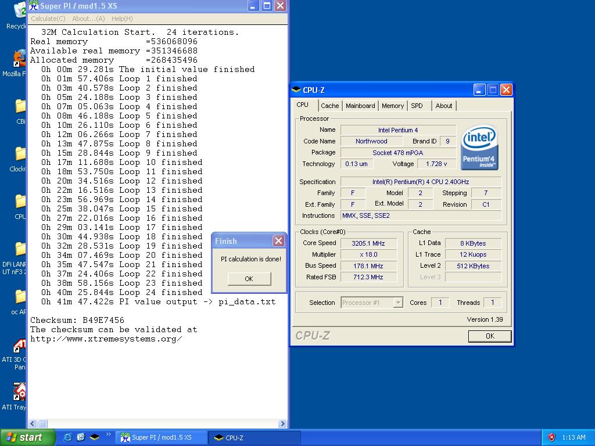Confirm OK in the Finish dialog
Screen dimensions: 595x446
click(x=249, y=279)
